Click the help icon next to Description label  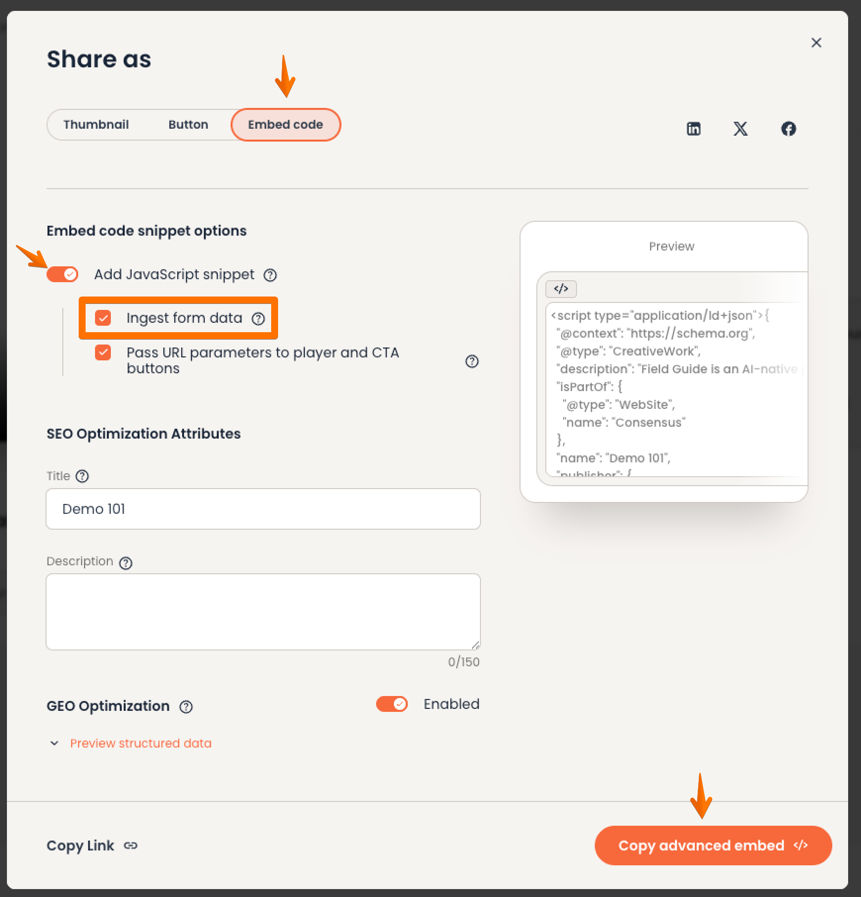point(126,563)
